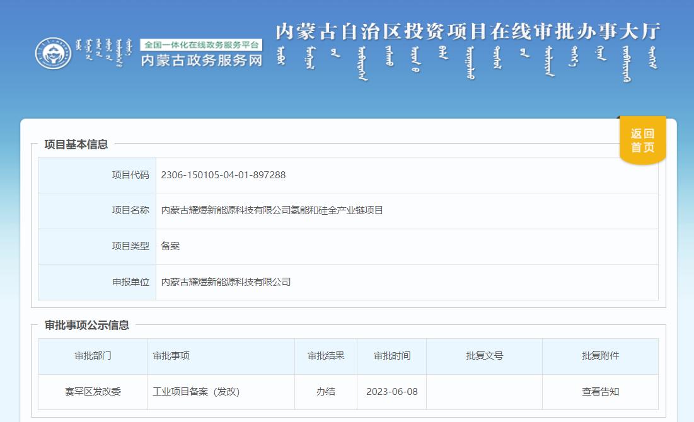This screenshot has width=694, height=422.
Task: Click the 赛罕区发改委 approval department cell
Action: [93, 391]
